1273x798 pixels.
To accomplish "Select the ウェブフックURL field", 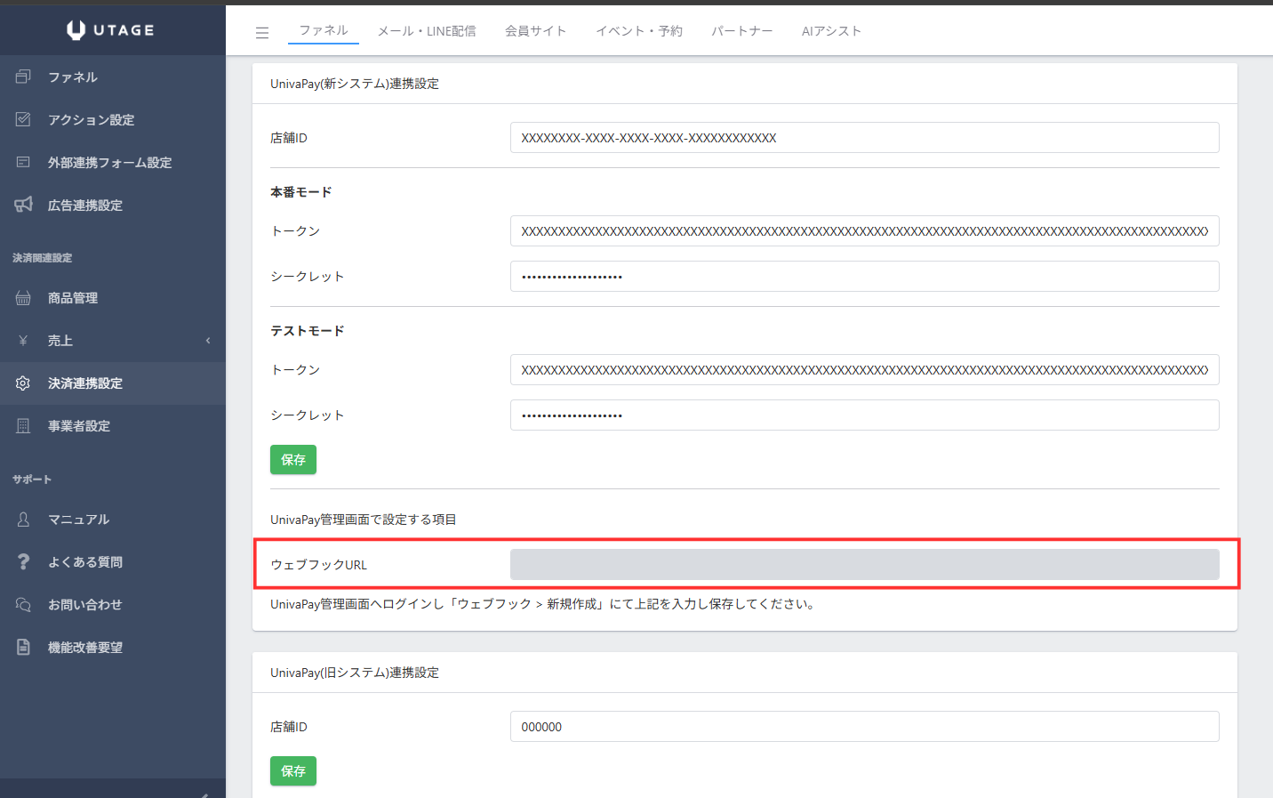I will click(864, 565).
